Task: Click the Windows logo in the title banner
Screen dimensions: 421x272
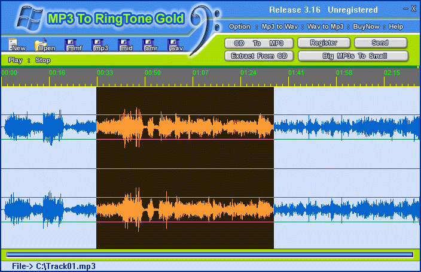Action: (29, 19)
